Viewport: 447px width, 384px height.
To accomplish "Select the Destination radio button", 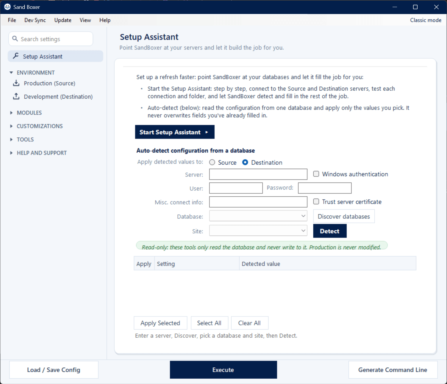I will [x=245, y=162].
